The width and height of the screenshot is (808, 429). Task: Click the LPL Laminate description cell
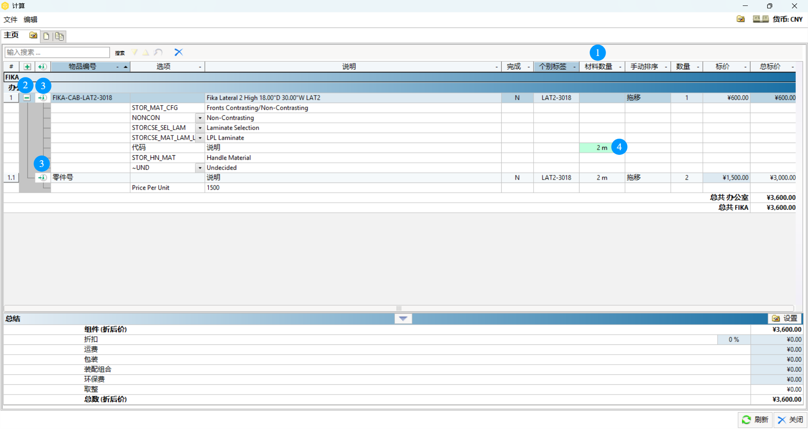[x=353, y=138]
